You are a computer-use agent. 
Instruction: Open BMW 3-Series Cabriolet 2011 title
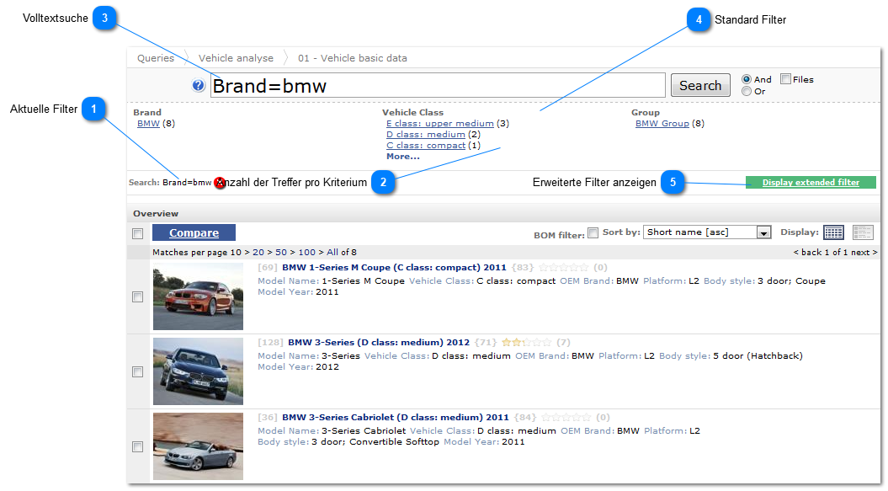(396, 417)
